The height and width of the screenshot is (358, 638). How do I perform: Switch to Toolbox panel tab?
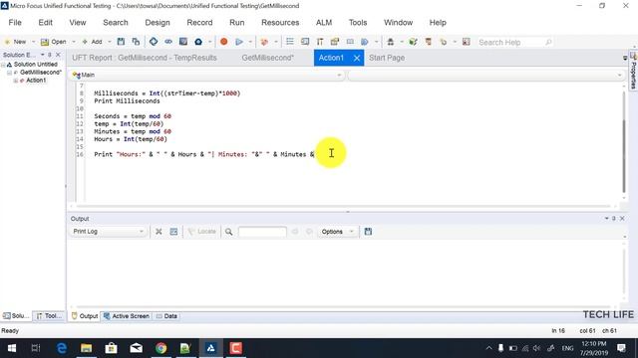49,316
